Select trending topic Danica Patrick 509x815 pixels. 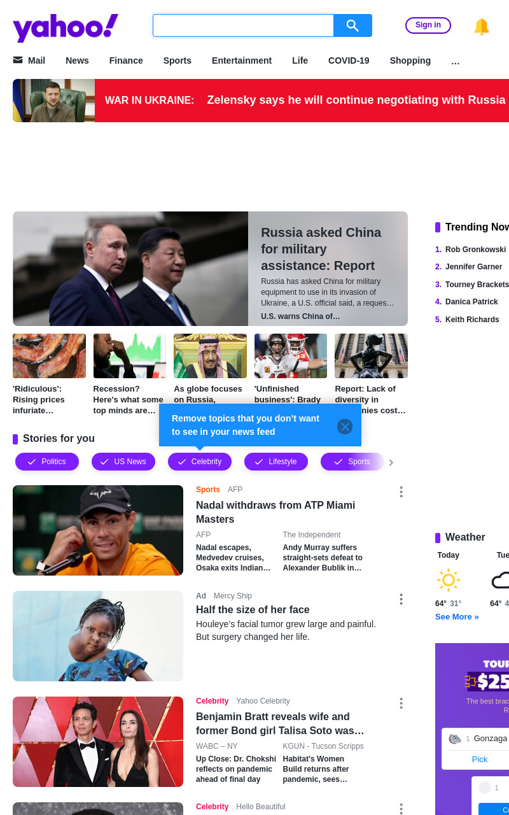coord(471,302)
